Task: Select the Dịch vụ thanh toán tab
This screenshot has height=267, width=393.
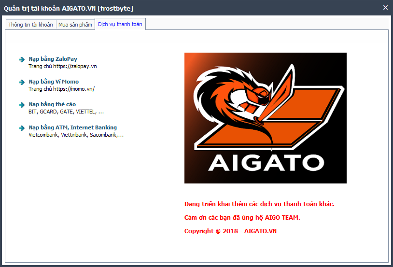Action: point(120,24)
